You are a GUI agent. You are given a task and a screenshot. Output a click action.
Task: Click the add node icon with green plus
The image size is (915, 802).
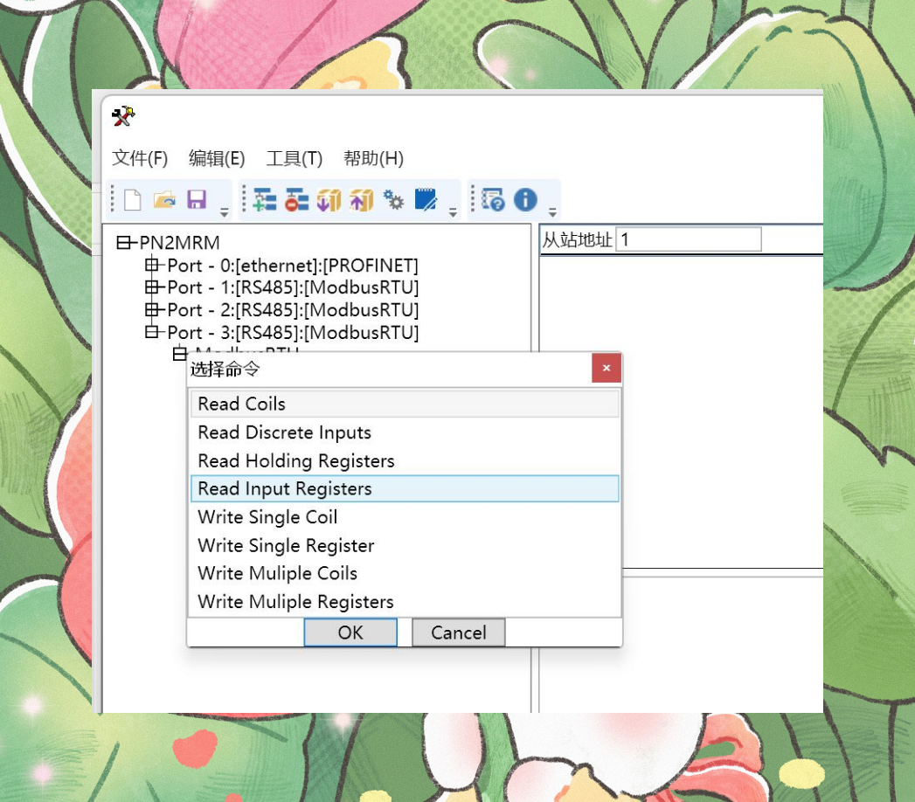coord(264,200)
